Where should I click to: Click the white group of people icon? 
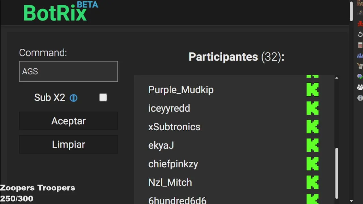click(x=360, y=87)
